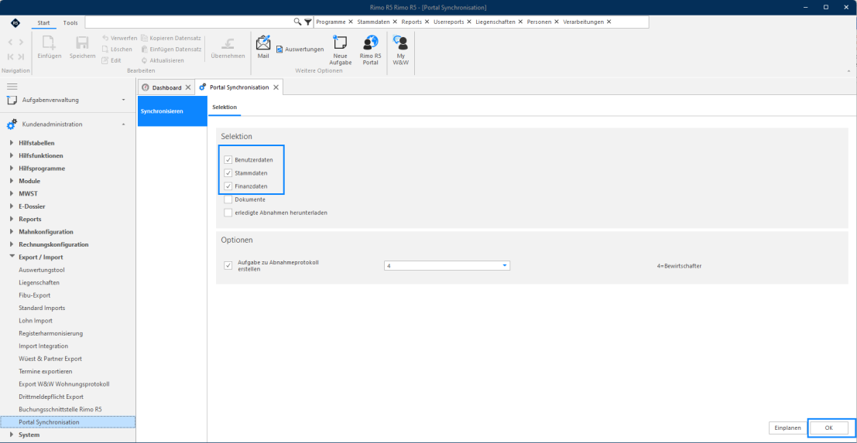
Task: Click the Edit toolbar item
Action: (111, 60)
